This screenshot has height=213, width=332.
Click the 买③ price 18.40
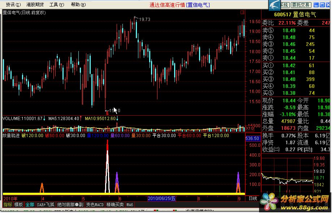tap(289, 79)
